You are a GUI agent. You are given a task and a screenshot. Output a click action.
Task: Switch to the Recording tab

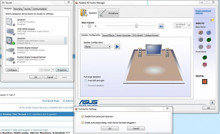point(18,9)
